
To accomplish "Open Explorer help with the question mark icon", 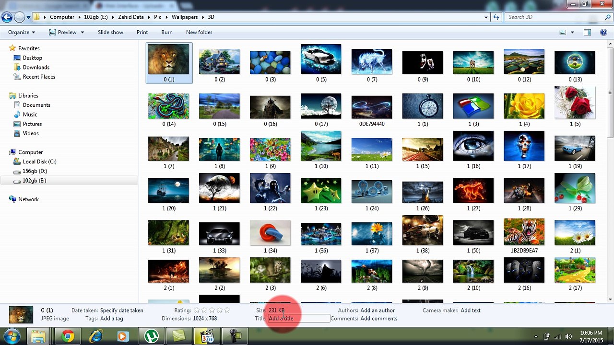I will coord(603,33).
